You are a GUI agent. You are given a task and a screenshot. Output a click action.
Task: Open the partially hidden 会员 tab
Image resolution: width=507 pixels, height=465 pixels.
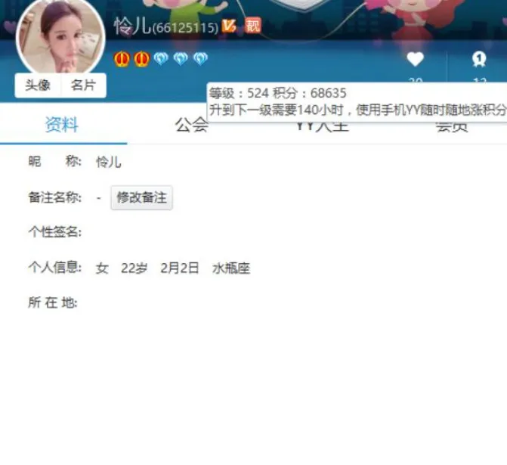tap(452, 127)
